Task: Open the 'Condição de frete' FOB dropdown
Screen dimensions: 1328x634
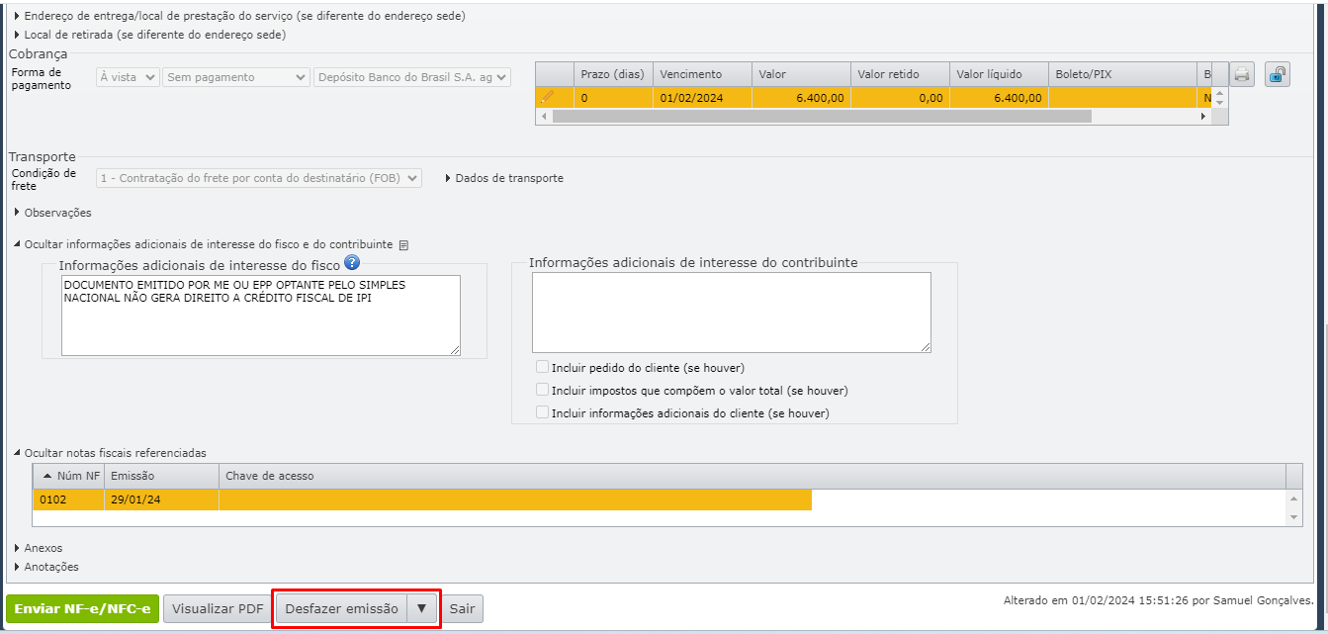Action: click(x=259, y=178)
